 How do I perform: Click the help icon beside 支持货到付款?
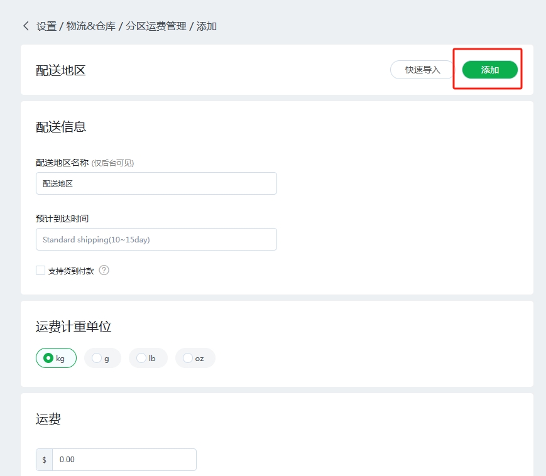click(x=104, y=271)
